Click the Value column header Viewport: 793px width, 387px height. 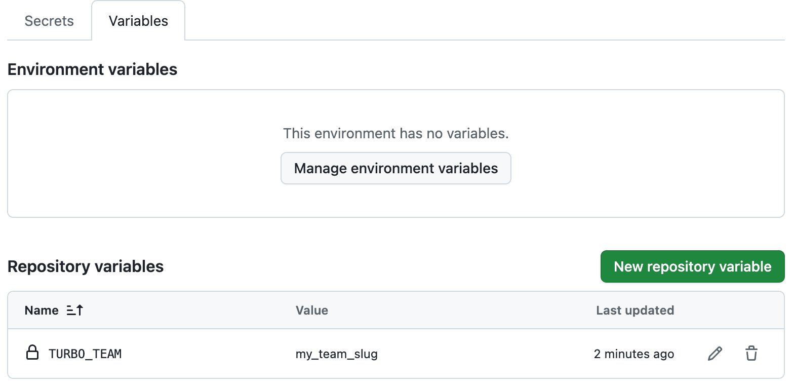click(x=312, y=310)
